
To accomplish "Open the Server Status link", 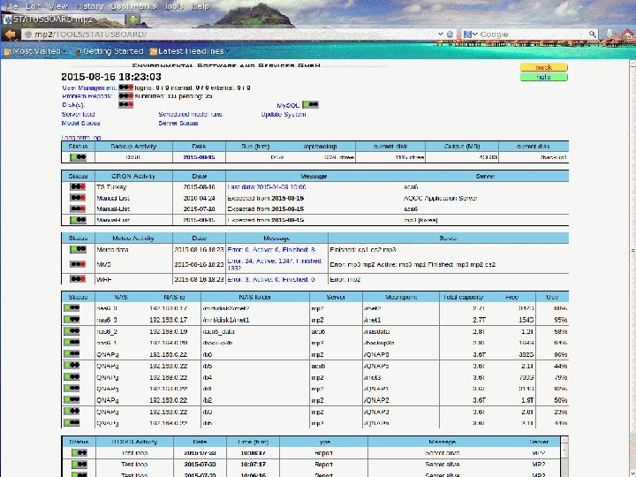I will (178, 123).
